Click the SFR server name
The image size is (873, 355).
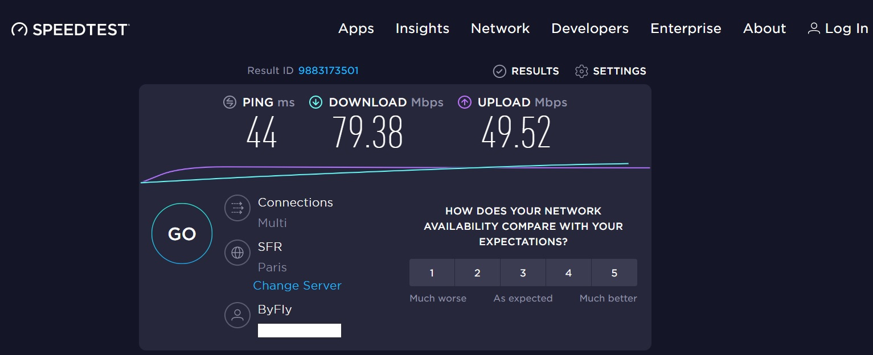[270, 247]
